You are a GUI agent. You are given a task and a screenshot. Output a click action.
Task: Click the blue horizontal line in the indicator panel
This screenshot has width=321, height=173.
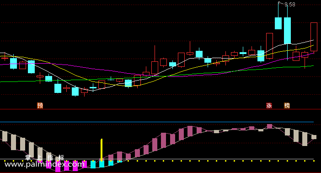click(157, 122)
